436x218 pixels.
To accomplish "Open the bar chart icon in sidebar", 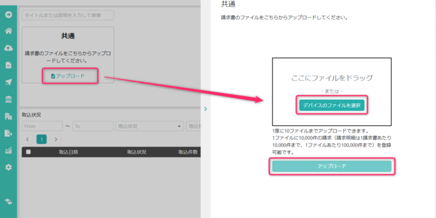I will [8, 151].
